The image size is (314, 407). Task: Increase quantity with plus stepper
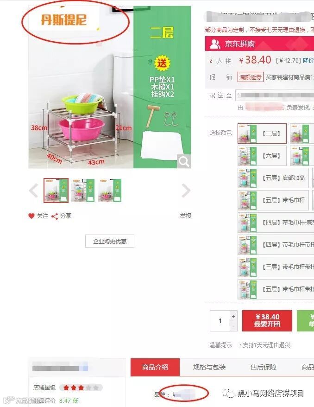coord(233,316)
